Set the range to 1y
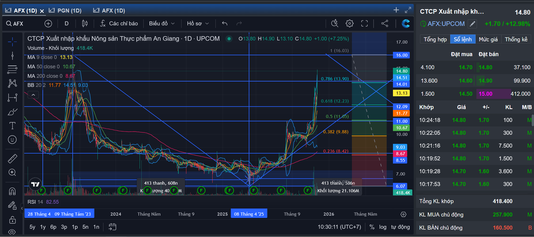Image resolution: width=534 pixels, height=237 pixels. (43, 227)
